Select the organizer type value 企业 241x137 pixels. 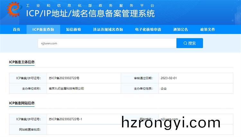pyautogui.click(x=164, y=89)
